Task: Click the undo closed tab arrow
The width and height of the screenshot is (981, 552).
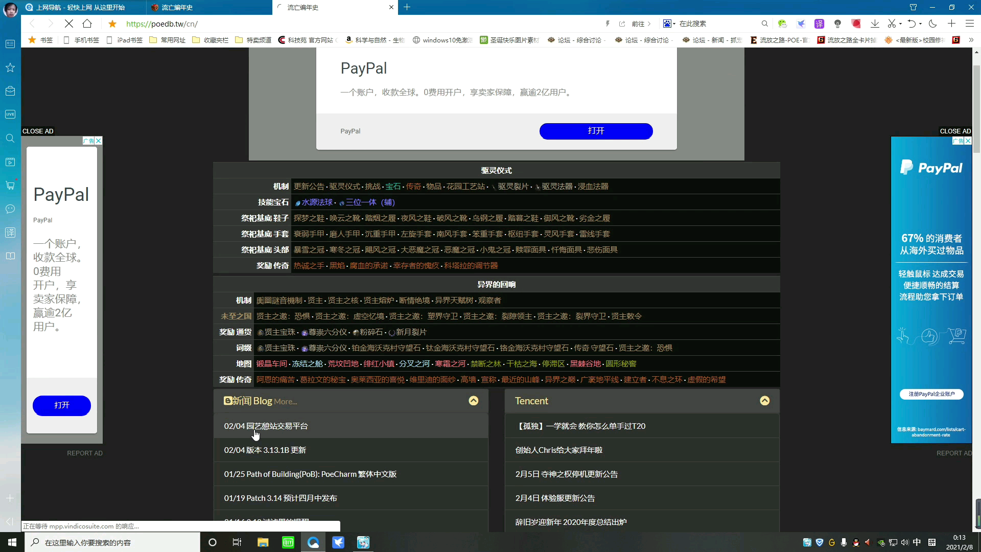Action: click(912, 24)
